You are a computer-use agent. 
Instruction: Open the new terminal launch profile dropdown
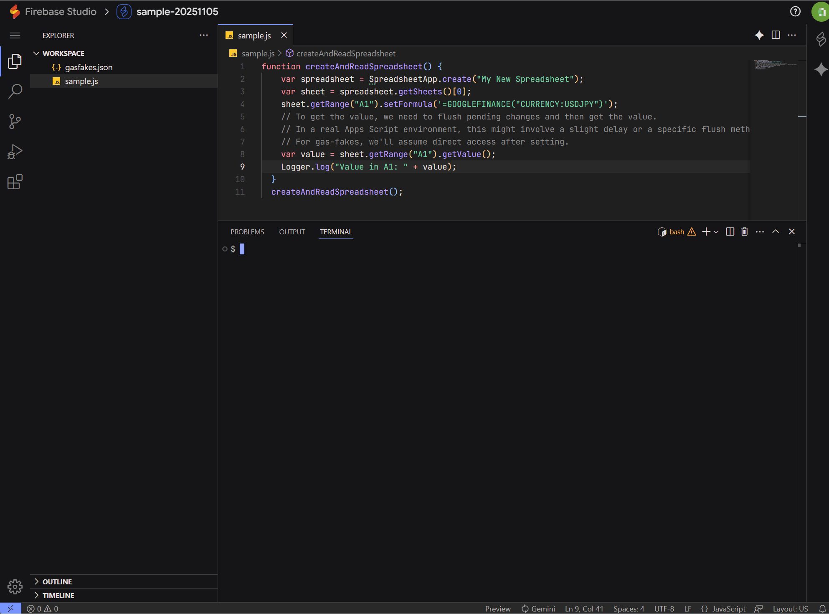[716, 232]
